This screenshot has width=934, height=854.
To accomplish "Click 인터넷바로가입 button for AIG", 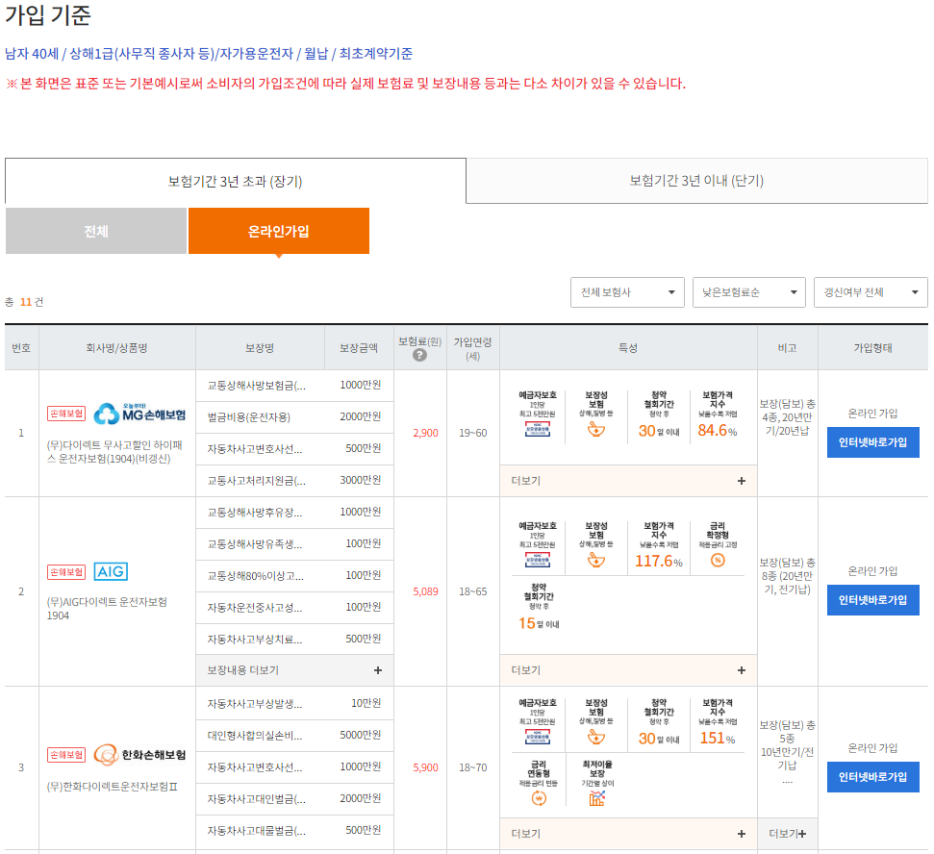I will coord(872,600).
